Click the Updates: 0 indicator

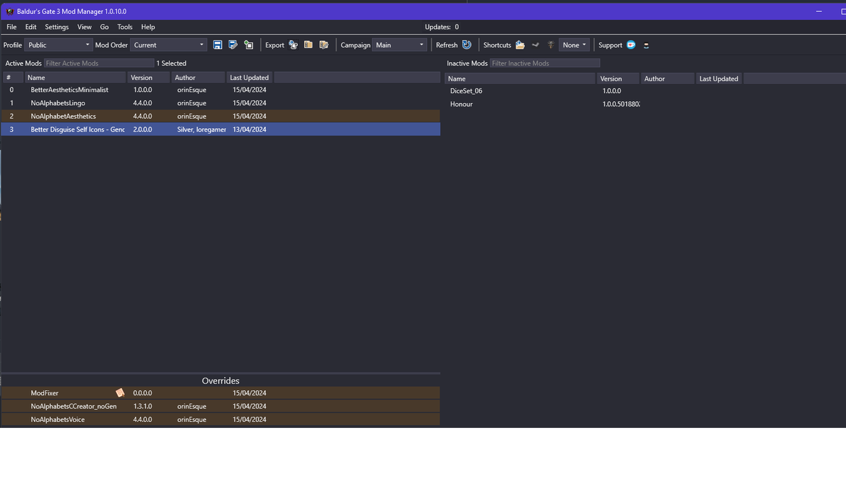[x=442, y=27]
